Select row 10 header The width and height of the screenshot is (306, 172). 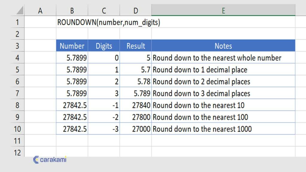click(17, 129)
